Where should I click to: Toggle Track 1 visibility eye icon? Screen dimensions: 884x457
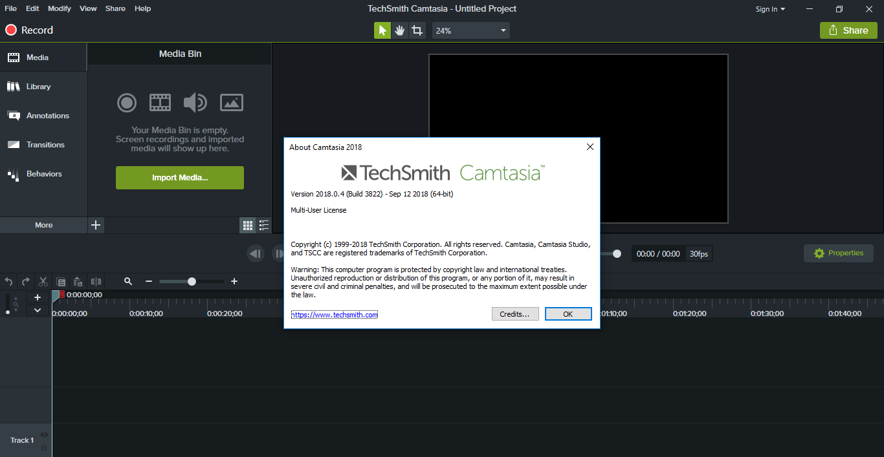44,435
